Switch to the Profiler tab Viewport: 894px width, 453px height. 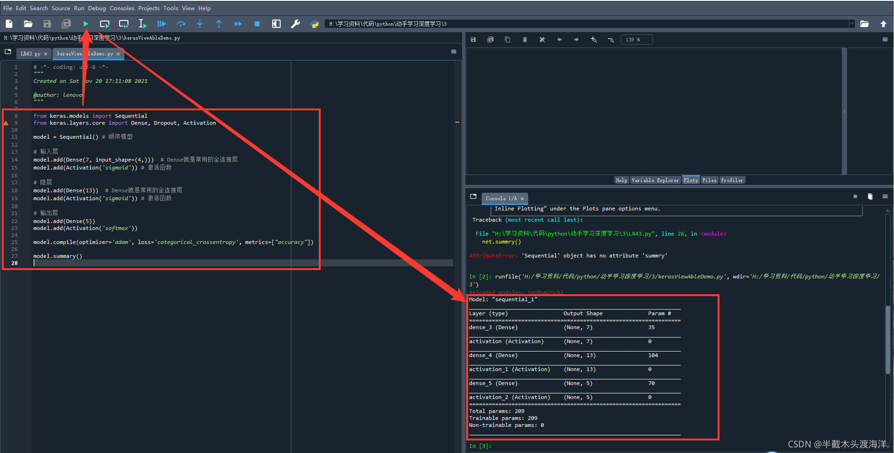pos(732,180)
